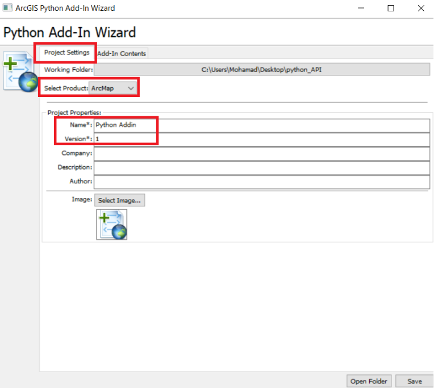Expand the Select Product dropdown showing ArcMap
Screen dimensions: 434x388
pyautogui.click(x=114, y=88)
